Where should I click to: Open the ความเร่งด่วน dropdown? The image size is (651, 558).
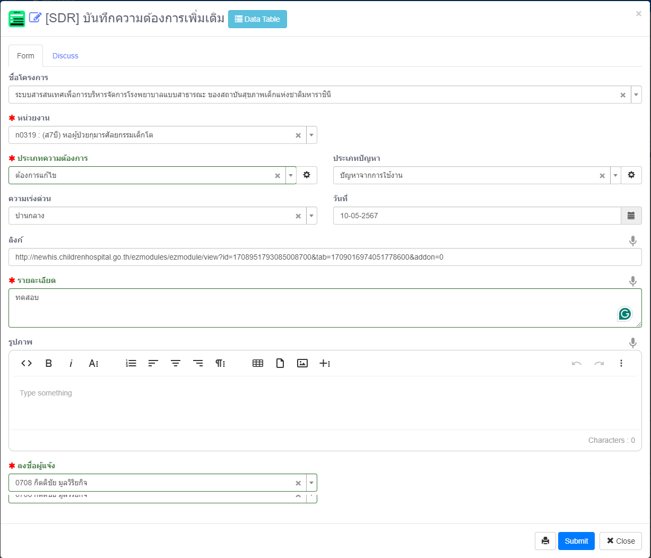[x=311, y=216]
